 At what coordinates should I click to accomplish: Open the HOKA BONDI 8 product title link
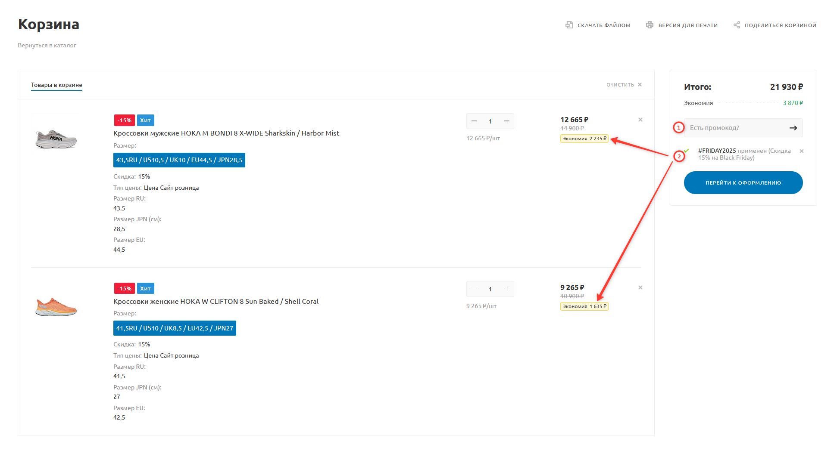226,133
